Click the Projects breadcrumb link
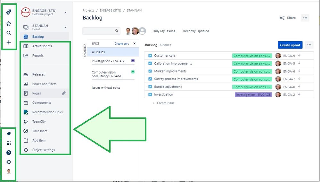The image size is (320, 182). (x=88, y=10)
